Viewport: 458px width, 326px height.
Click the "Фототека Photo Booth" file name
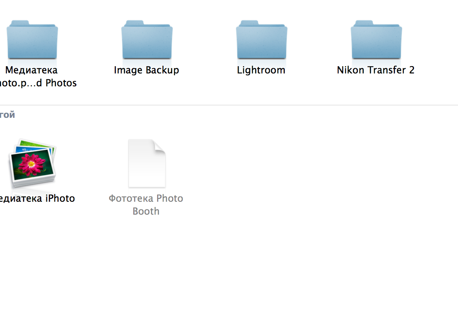click(x=146, y=205)
